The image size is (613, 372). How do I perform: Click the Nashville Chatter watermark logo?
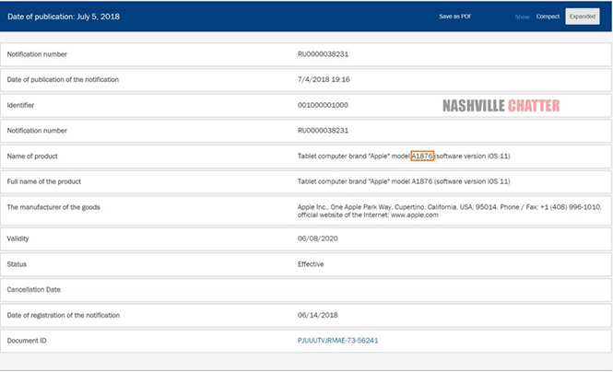pos(501,106)
